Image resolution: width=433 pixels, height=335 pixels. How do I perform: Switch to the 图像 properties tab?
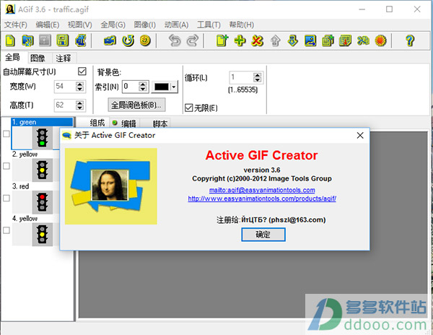pos(38,58)
